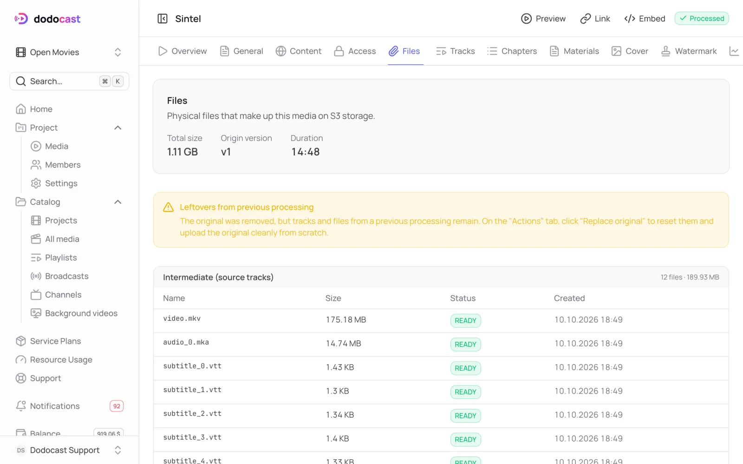Collapse the Project section chevron
The width and height of the screenshot is (743, 464).
coord(118,128)
